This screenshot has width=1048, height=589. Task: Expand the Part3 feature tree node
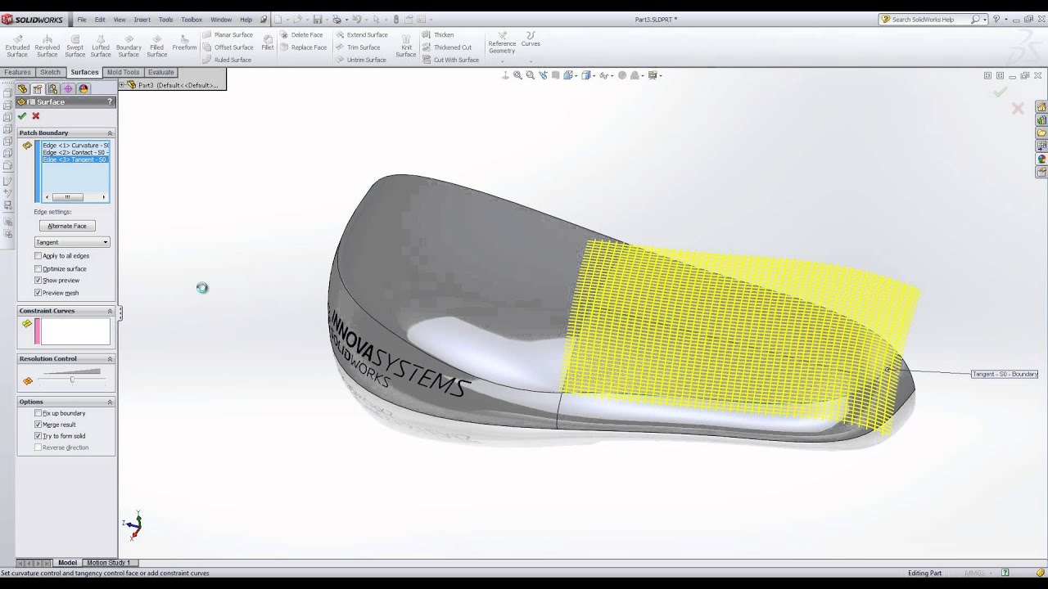pyautogui.click(x=122, y=85)
